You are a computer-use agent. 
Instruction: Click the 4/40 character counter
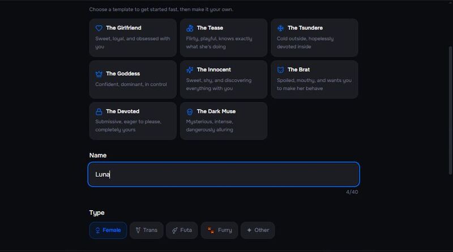coord(352,192)
